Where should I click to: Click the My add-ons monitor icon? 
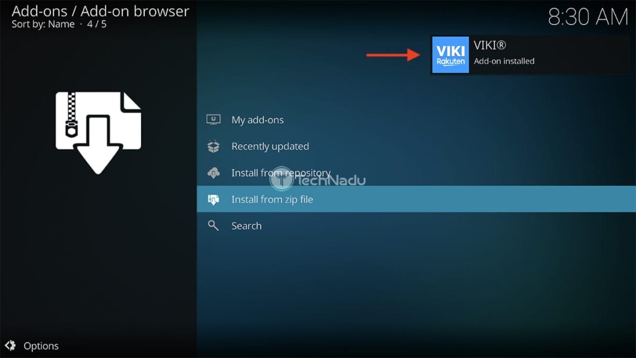(x=214, y=120)
